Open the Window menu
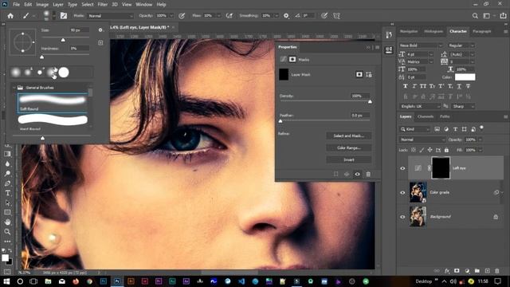The width and height of the screenshot is (510, 287). click(x=143, y=5)
